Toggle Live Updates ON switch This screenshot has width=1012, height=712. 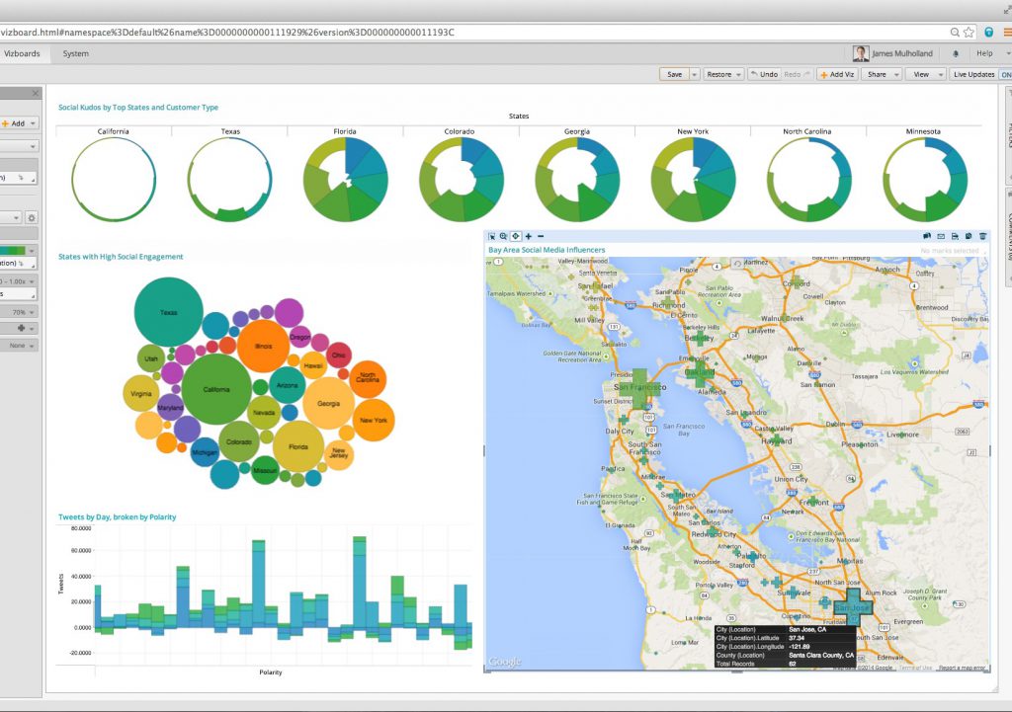click(x=1005, y=74)
